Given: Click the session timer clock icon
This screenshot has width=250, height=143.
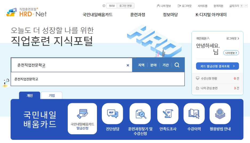Looking at the screenshot, I should pos(104,6).
